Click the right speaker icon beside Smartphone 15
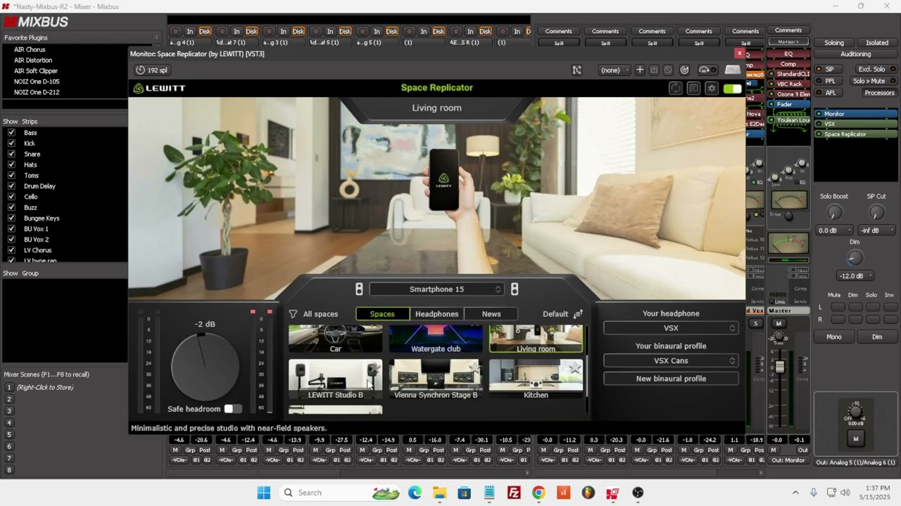901x506 pixels. 515,290
